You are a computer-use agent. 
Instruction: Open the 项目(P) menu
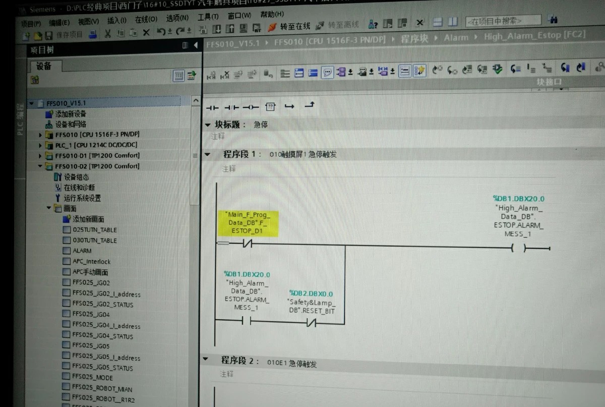coord(31,23)
